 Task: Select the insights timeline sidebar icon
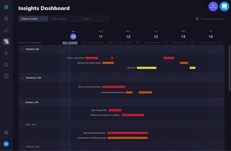tap(6, 41)
